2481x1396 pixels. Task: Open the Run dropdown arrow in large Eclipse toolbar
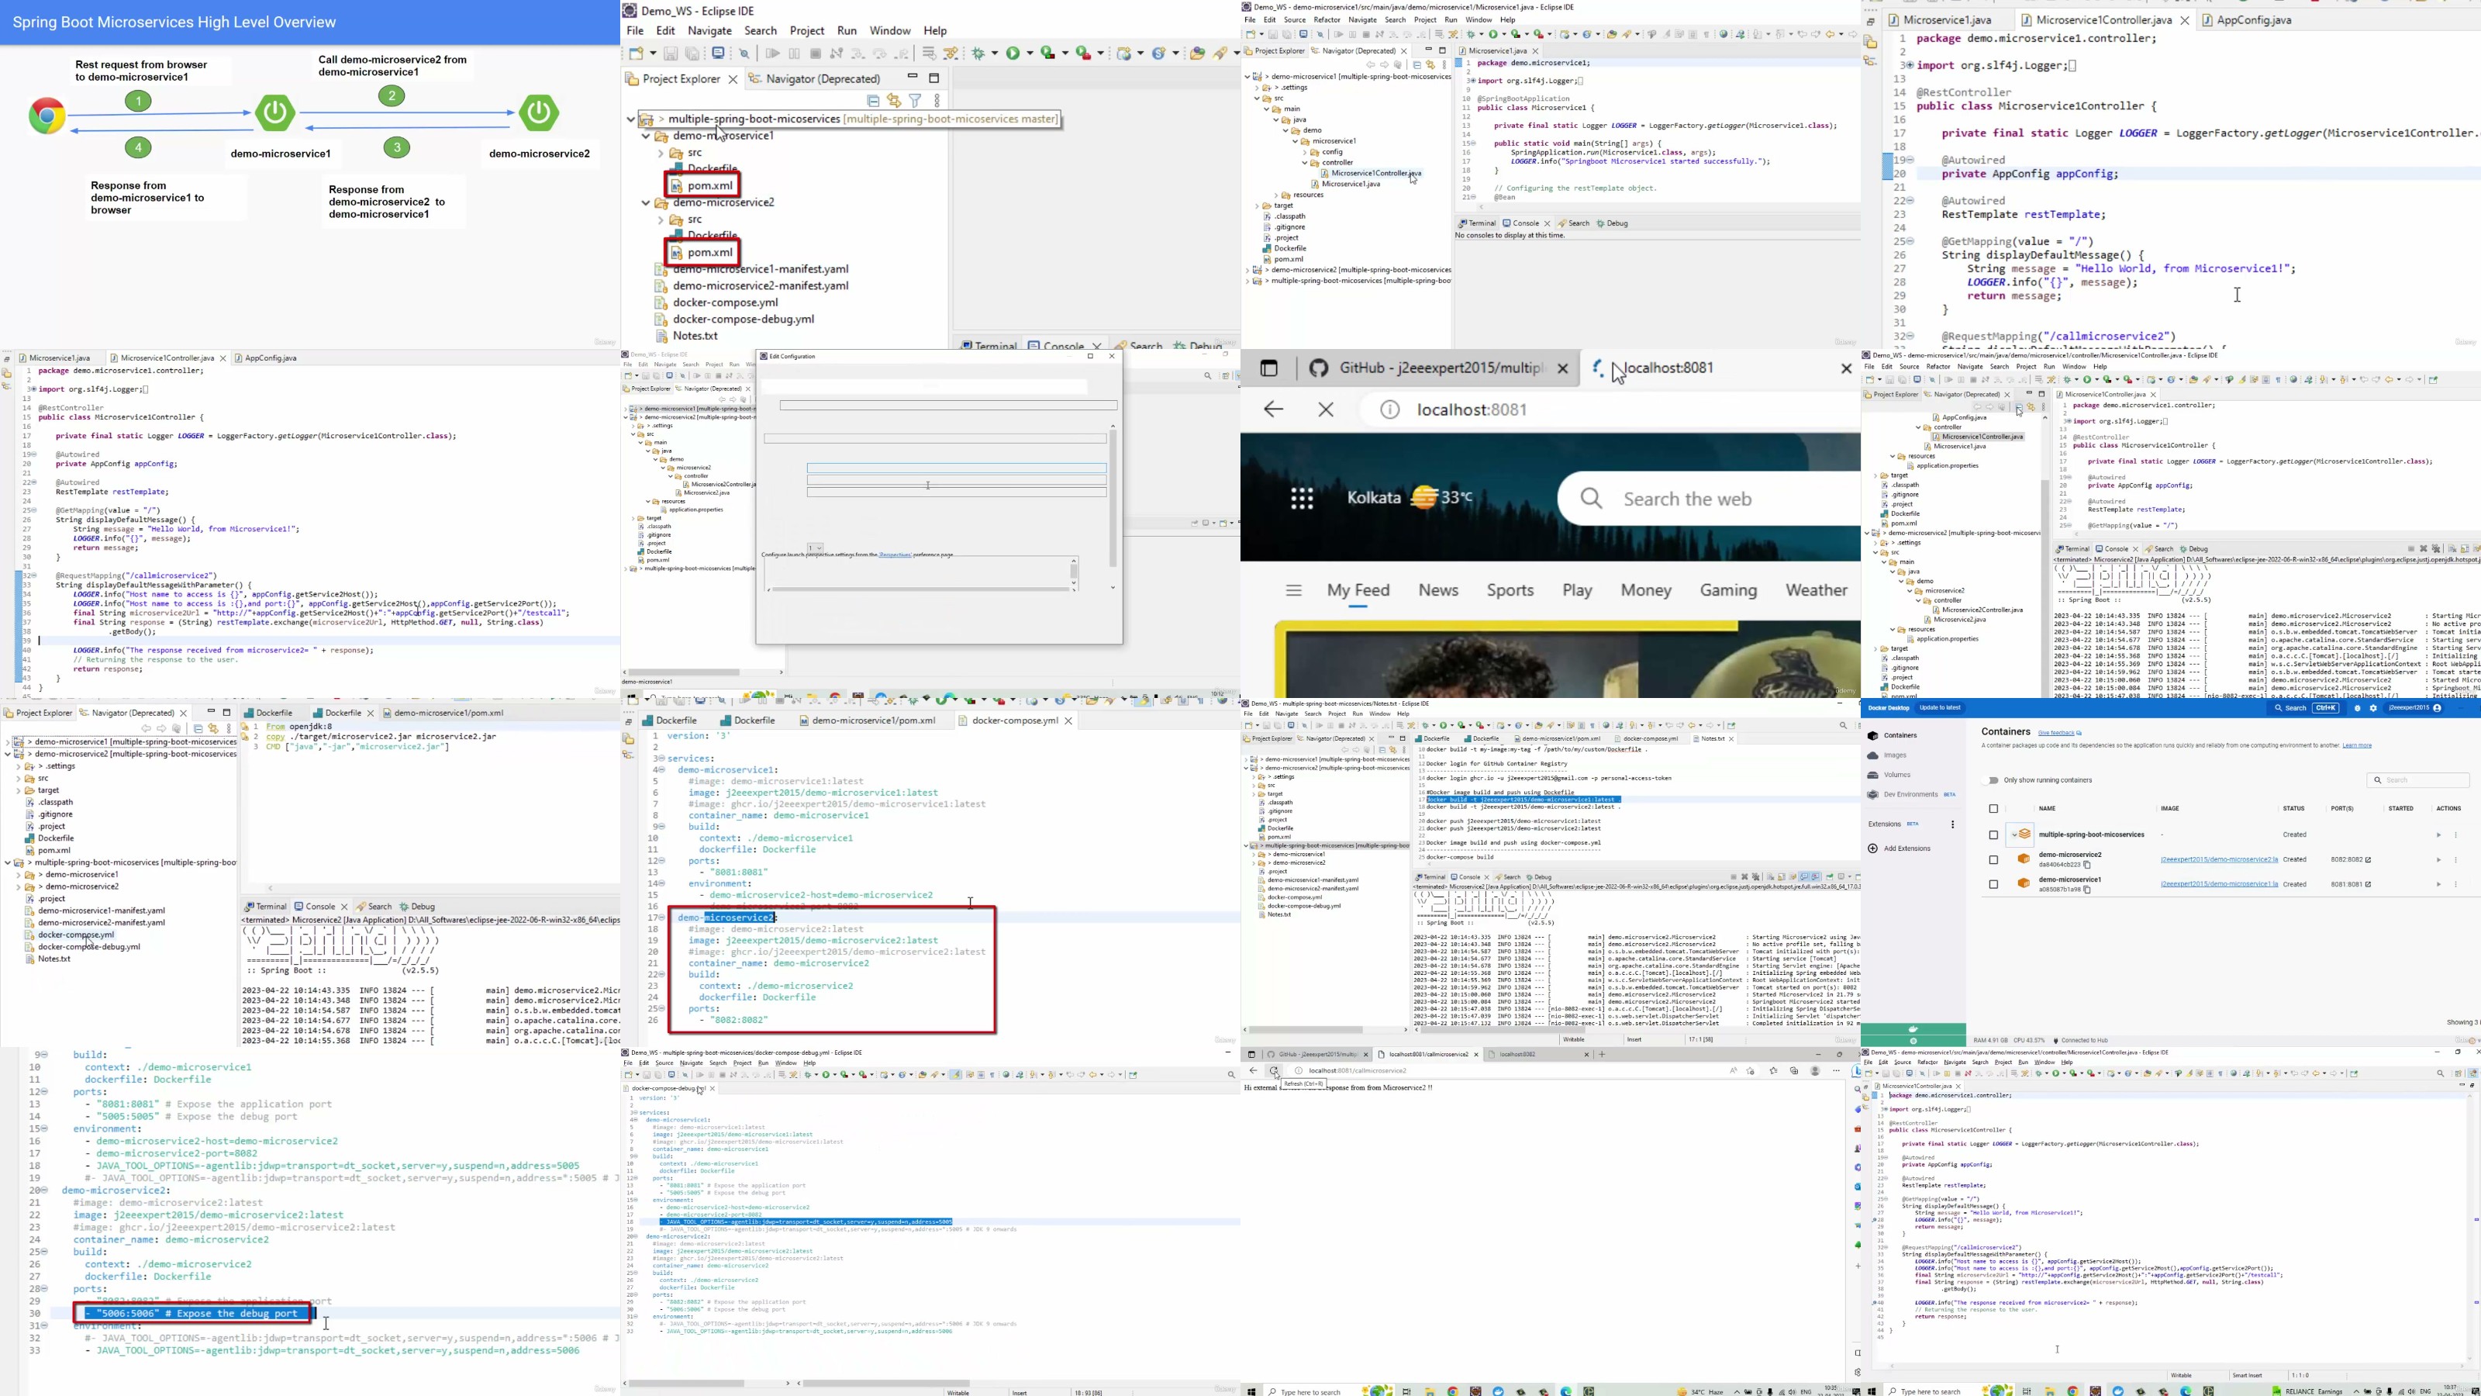point(1030,54)
